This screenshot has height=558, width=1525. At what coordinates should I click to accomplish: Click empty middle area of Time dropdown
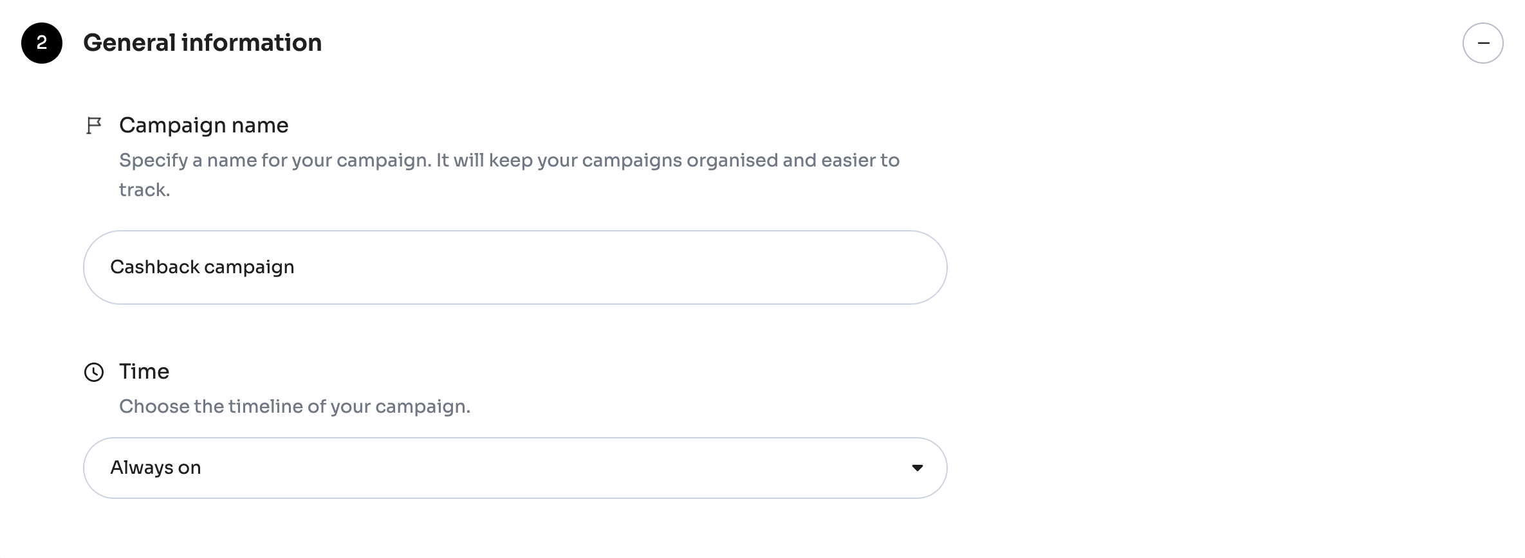coord(547,468)
